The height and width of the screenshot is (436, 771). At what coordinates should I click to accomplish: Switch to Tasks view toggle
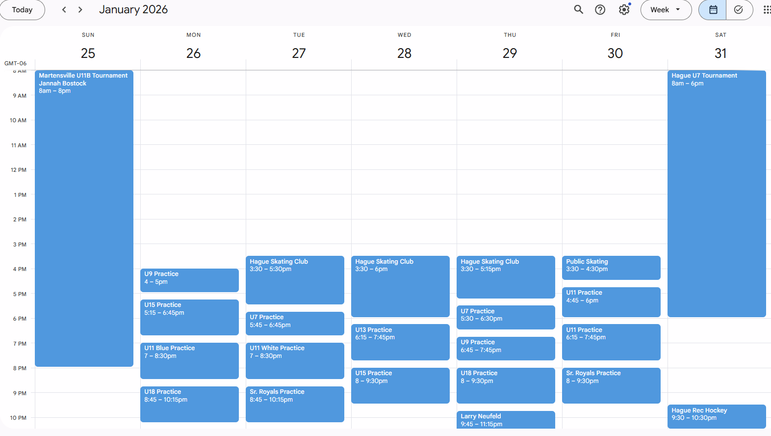739,10
